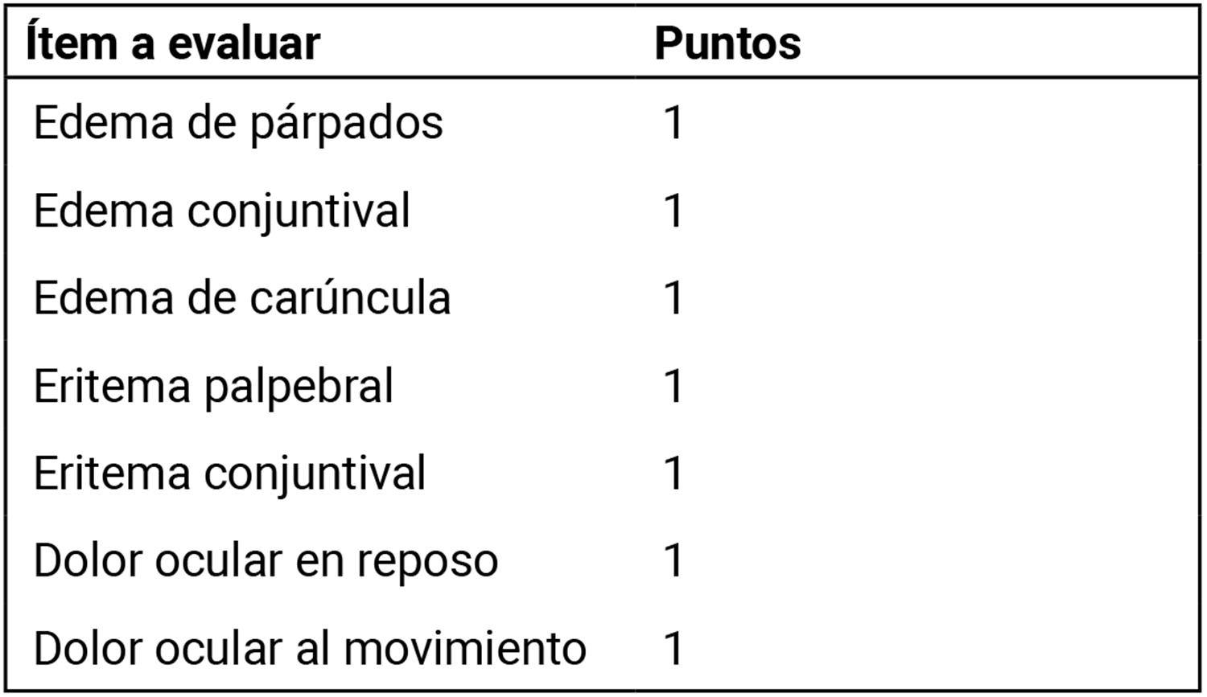1207x697 pixels.
Task: Click the points value for Edema de párpados
Action: (673, 123)
